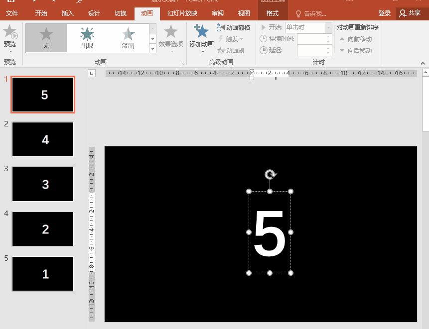This screenshot has width=429, height=329.
Task: Switch to the 幻灯片放映 Slide Show tab
Action: point(182,13)
